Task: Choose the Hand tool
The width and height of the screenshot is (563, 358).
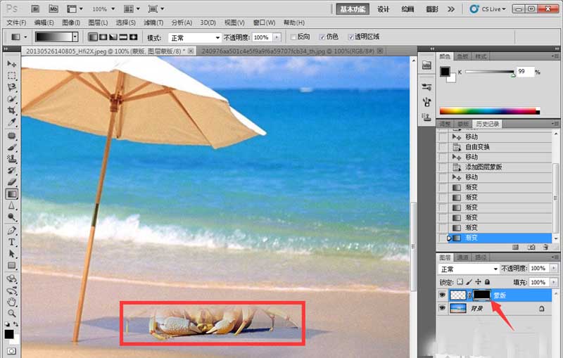Action: (11, 302)
